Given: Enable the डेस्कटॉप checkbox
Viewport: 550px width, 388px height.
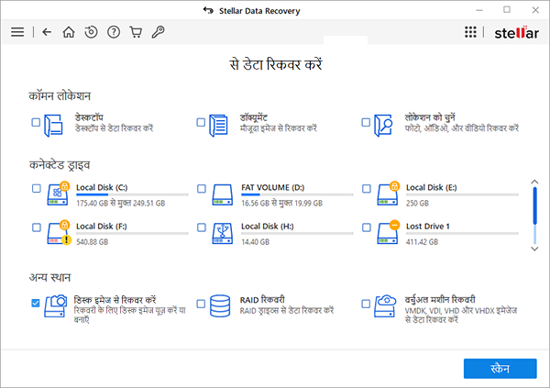Looking at the screenshot, I should pyautogui.click(x=36, y=122).
